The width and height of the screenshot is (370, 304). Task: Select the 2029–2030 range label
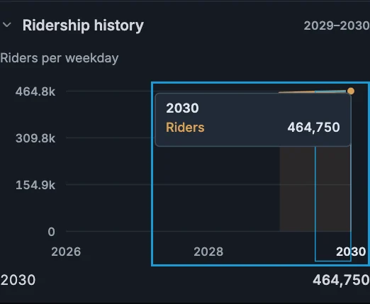pyautogui.click(x=337, y=26)
